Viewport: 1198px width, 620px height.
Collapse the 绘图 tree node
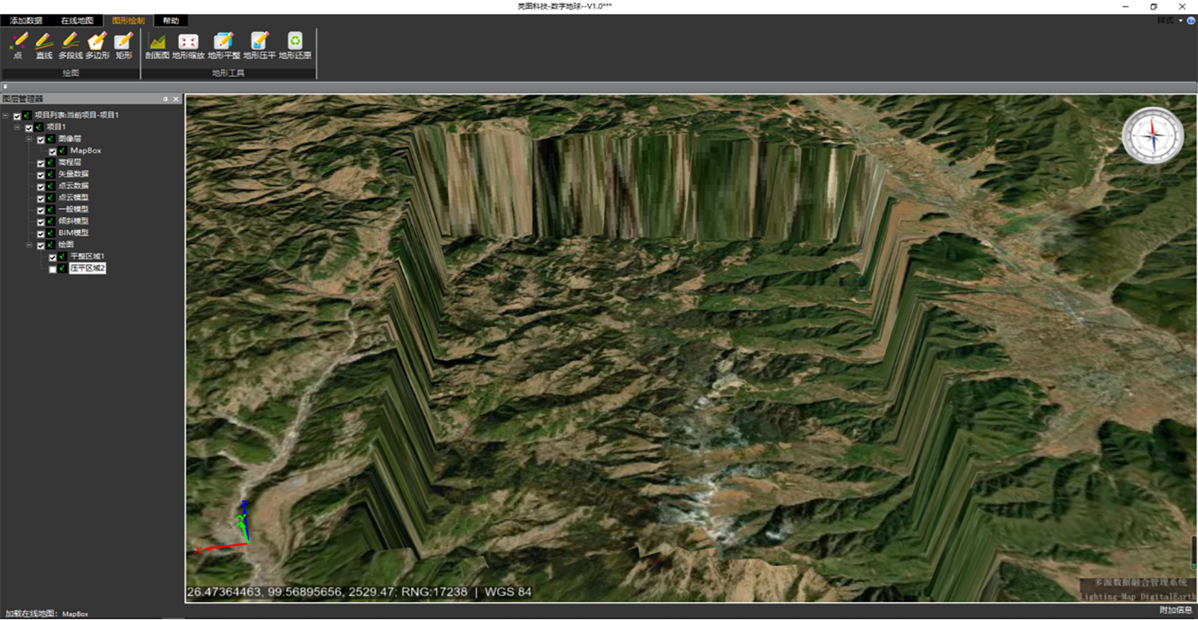pos(29,245)
